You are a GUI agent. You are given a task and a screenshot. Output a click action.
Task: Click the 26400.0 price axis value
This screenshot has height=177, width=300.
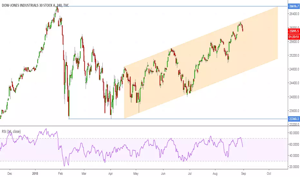(x=294, y=14)
